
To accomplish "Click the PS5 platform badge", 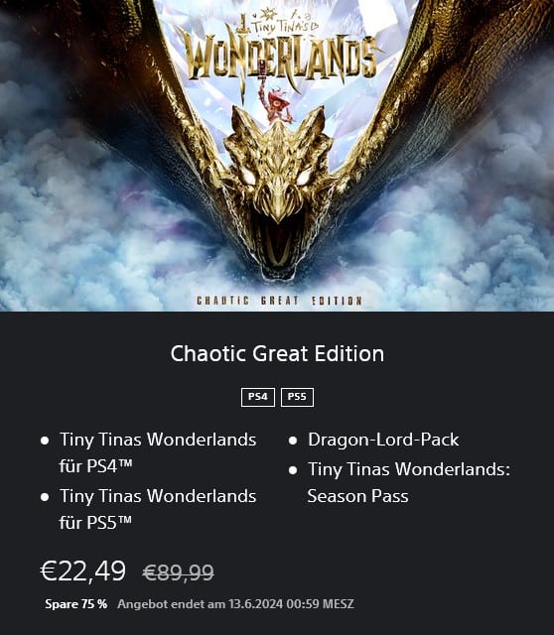I will tap(297, 397).
